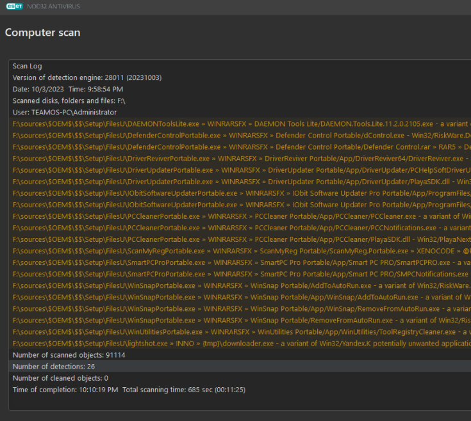This screenshot has width=471, height=421.
Task: Select the App/WinSnap/AddToAutoRun.exe detection row
Action: click(240, 297)
